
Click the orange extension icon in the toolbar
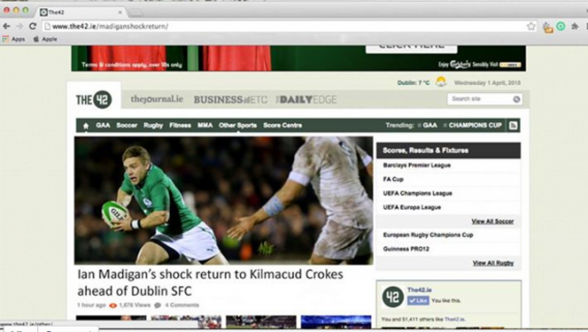(547, 27)
